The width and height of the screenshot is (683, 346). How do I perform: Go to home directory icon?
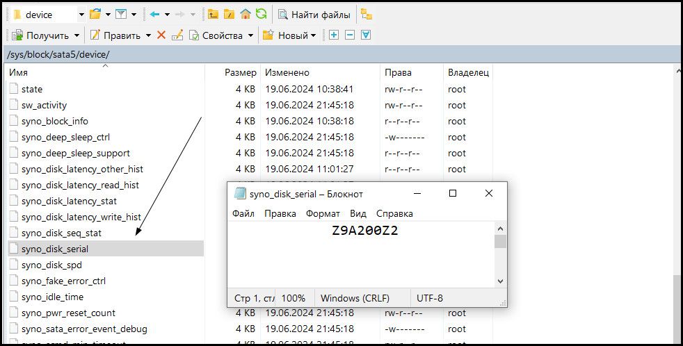point(245,14)
